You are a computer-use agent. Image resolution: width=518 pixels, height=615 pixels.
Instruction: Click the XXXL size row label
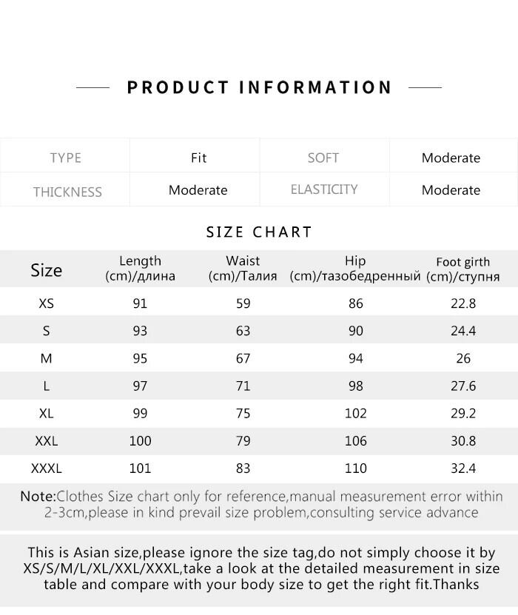coord(46,468)
